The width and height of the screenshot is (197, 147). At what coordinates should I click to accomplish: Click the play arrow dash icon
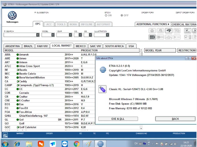177,37
